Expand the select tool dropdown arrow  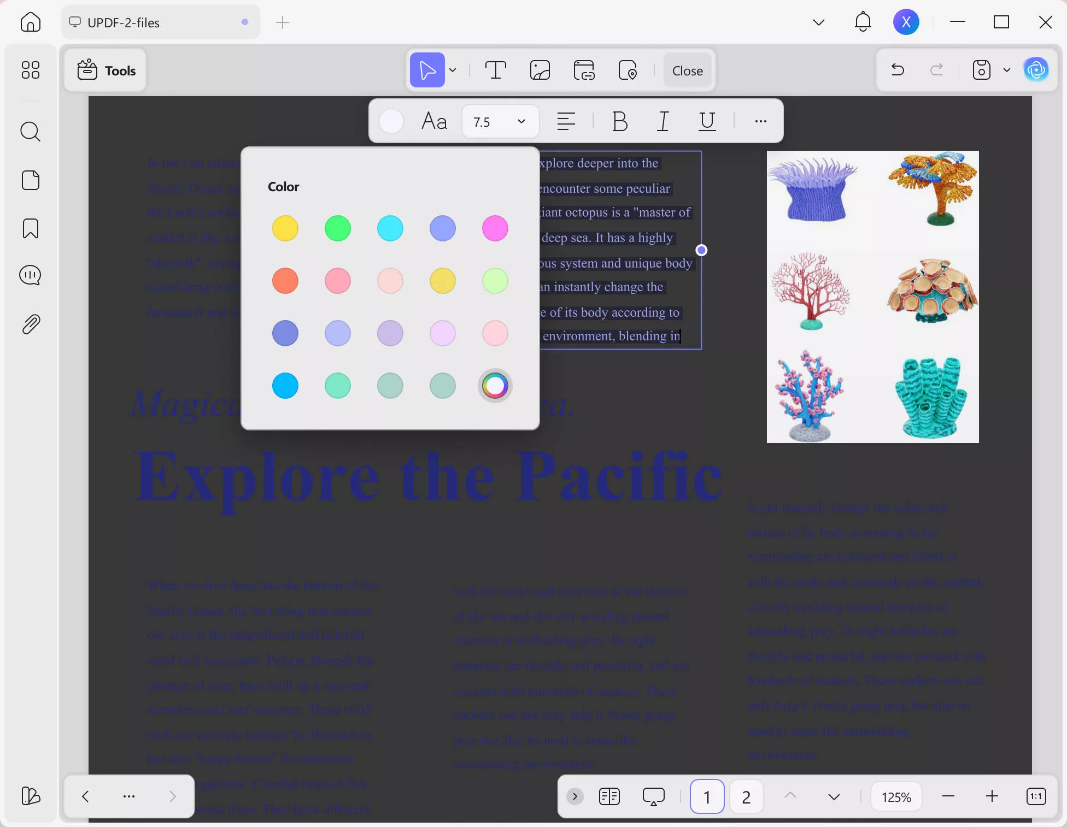(x=453, y=70)
